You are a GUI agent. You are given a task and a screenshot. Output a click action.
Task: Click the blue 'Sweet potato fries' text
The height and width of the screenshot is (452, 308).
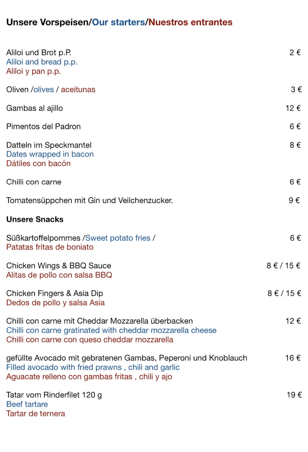(118, 238)
